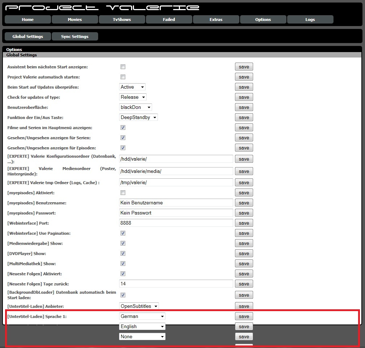Switch to Sync Settings
365x348 pixels.
[75, 37]
